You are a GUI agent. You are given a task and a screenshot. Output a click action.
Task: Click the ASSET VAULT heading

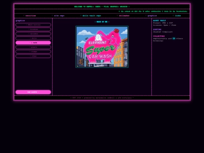point(159,20)
